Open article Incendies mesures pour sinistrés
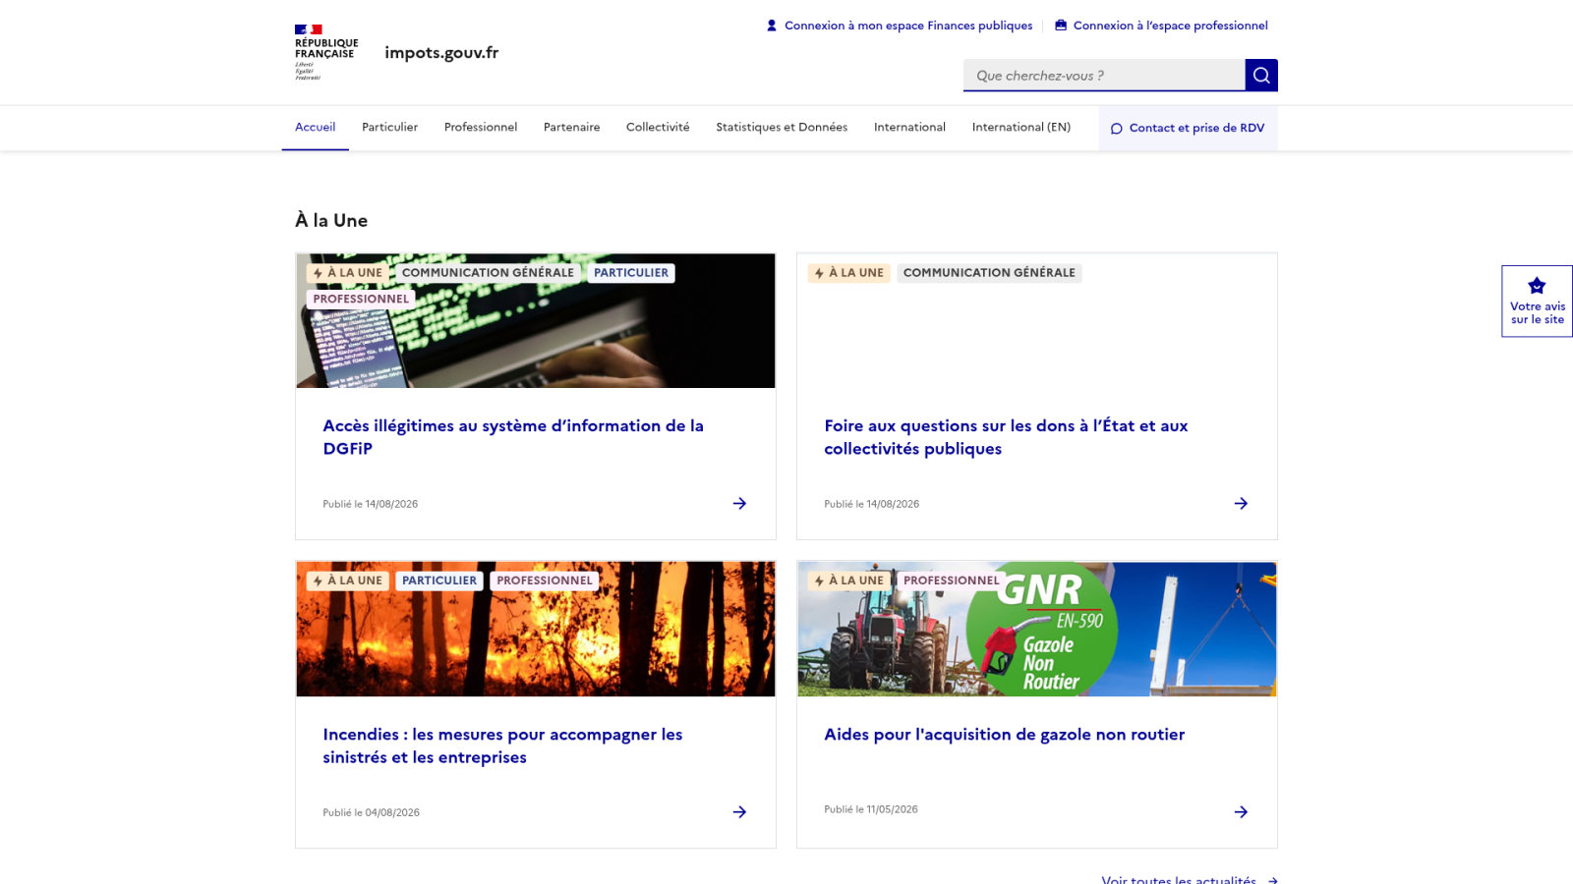The image size is (1573, 884). coord(502,746)
